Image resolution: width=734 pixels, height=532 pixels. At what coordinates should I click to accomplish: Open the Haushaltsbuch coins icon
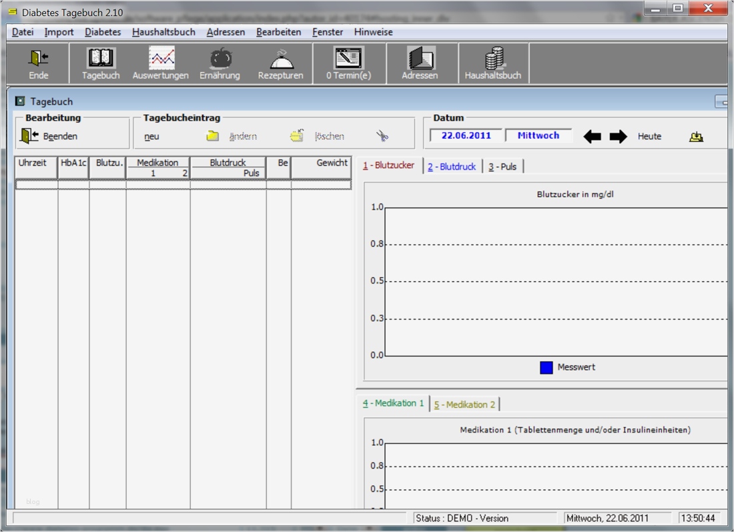tap(493, 60)
